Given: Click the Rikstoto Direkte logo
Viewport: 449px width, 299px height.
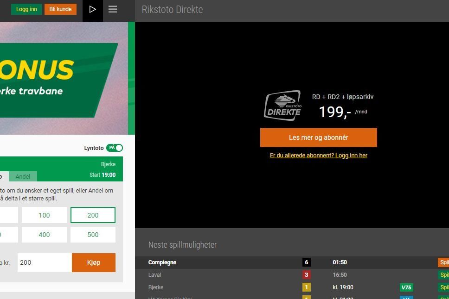Looking at the screenshot, I should click(x=282, y=106).
